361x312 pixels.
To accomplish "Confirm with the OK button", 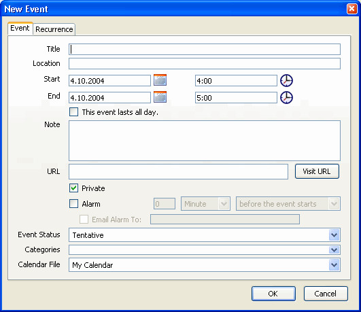I will (273, 294).
